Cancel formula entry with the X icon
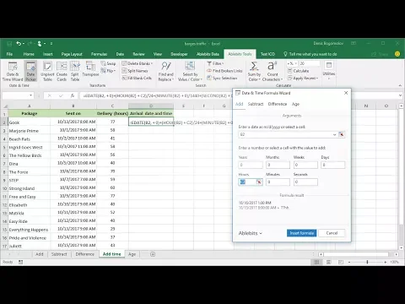Screen dimensions: 405x304 (50, 95)
